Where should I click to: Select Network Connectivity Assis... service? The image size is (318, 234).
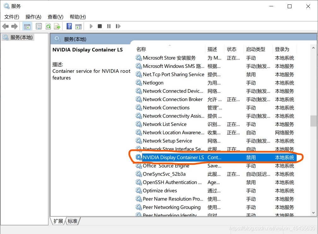[x=216, y=116]
